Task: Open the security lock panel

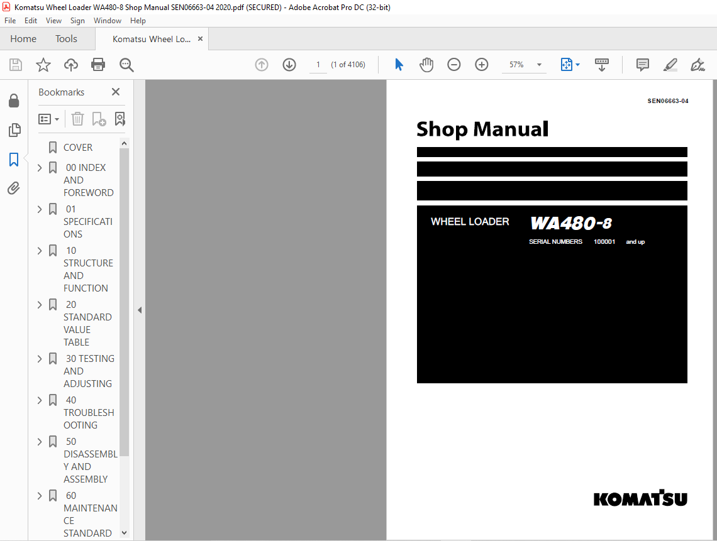Action: pyautogui.click(x=14, y=101)
